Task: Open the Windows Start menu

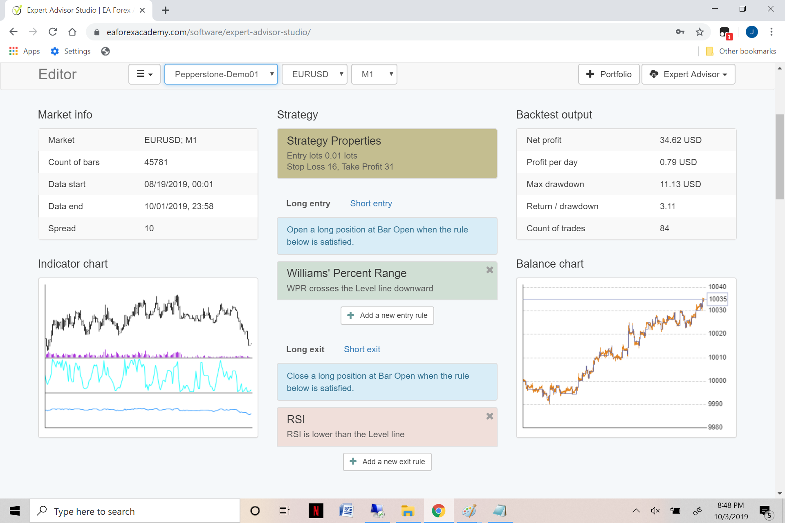Action: (x=15, y=511)
